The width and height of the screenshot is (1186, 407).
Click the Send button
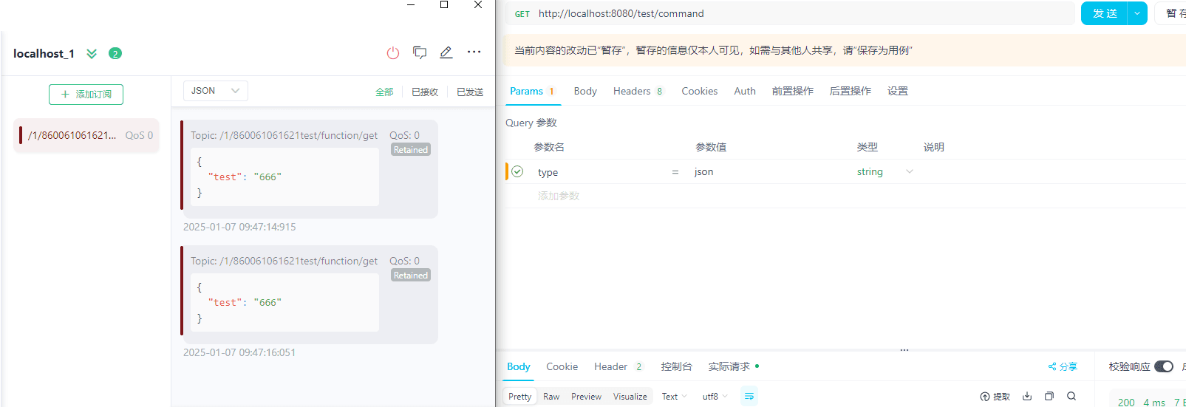(x=1104, y=13)
